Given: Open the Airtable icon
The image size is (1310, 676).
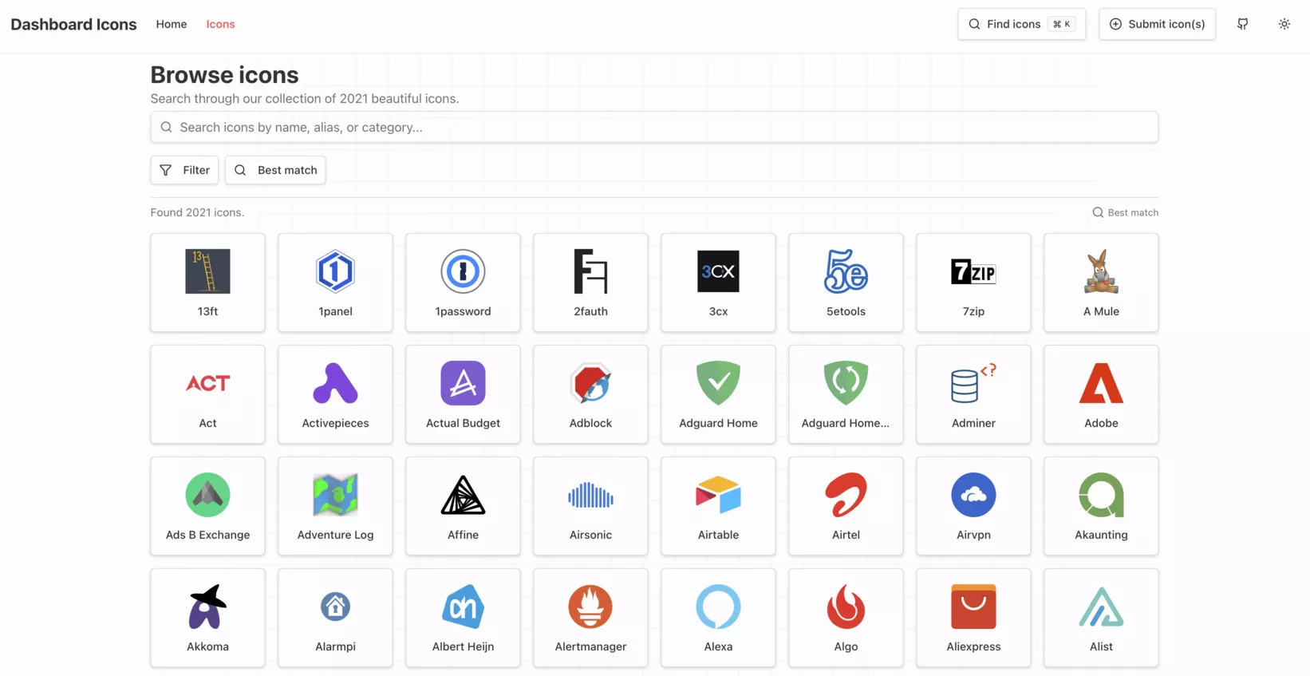Looking at the screenshot, I should [718, 506].
